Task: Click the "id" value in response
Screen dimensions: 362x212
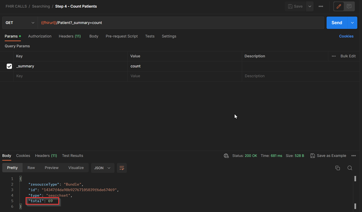Action: [79, 190]
